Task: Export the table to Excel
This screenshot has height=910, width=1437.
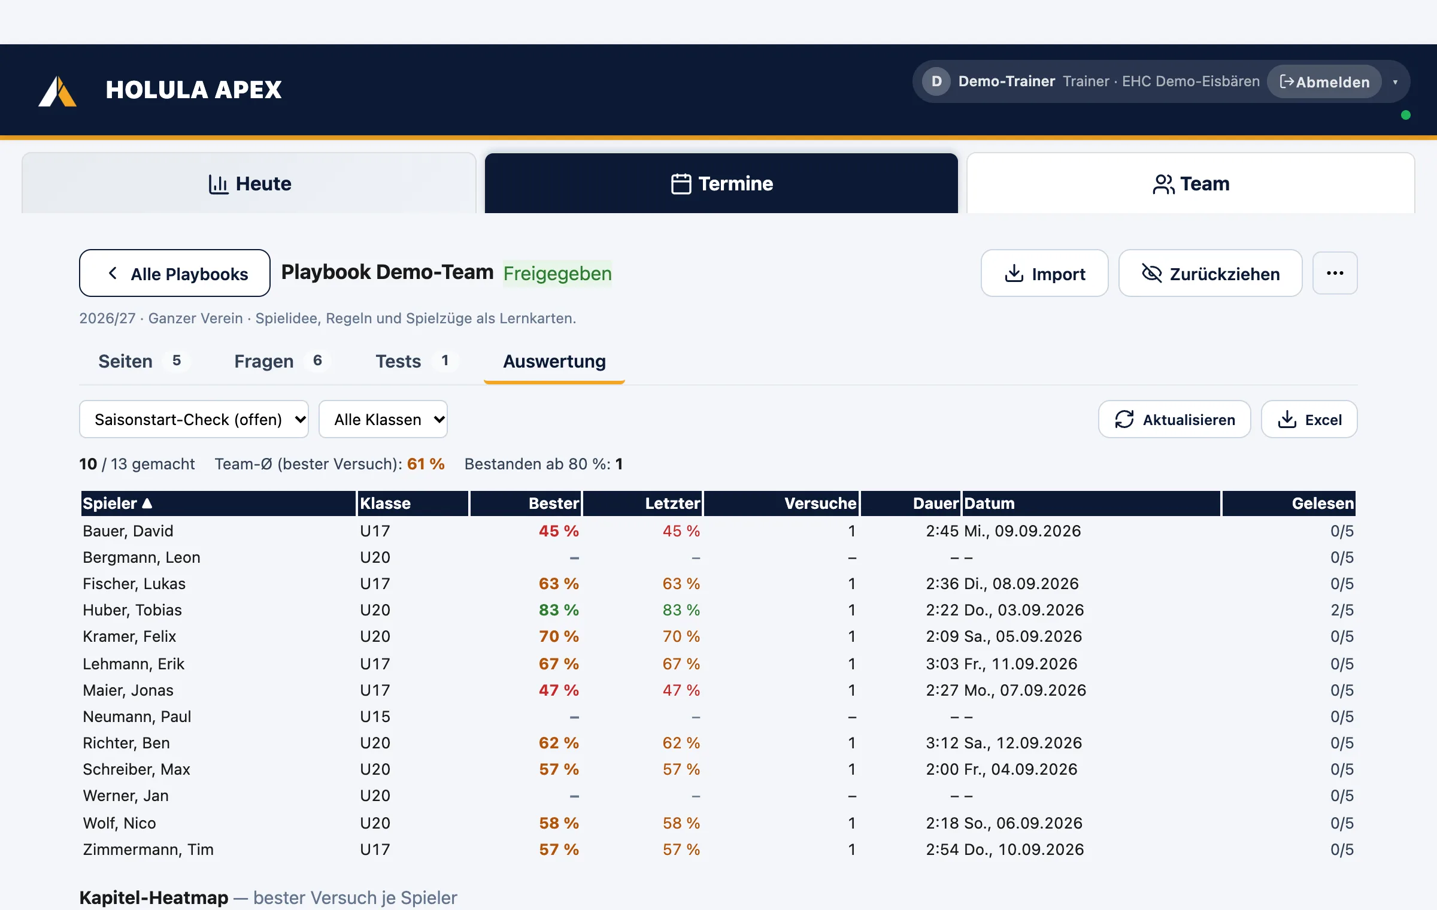Action: pos(1309,419)
